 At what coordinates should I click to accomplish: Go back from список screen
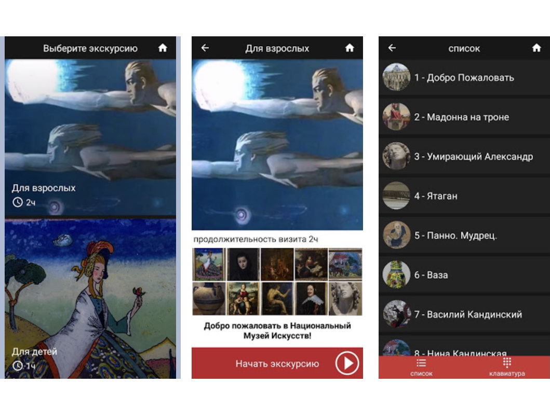pos(392,48)
